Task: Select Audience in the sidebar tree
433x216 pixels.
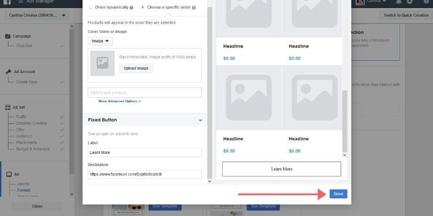Action: point(24,136)
